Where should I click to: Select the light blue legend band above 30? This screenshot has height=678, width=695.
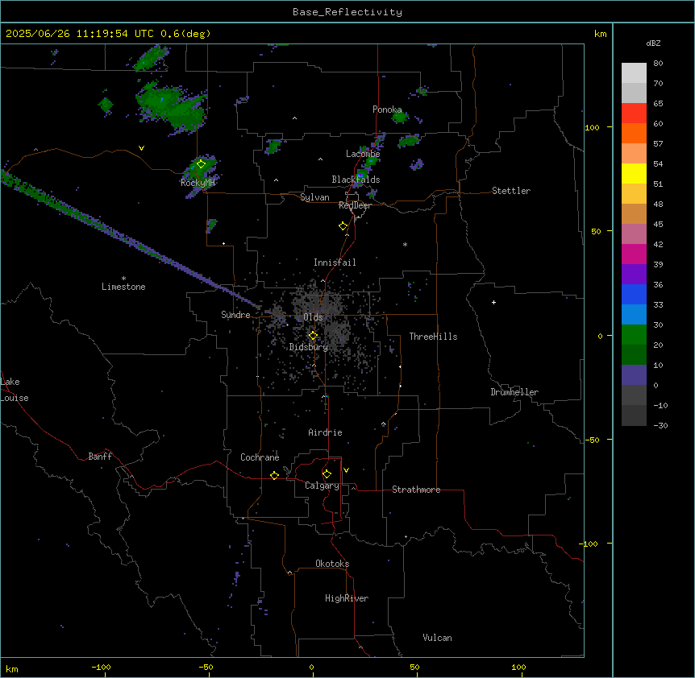[634, 315]
